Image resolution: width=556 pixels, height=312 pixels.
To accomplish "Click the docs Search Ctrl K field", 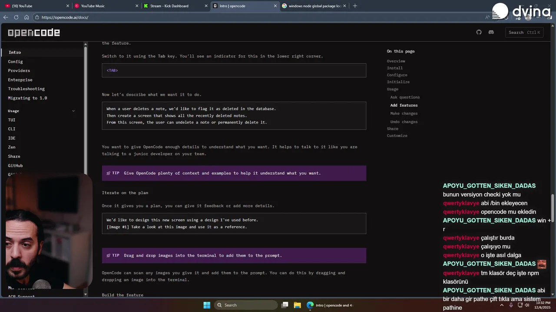I will click(x=524, y=32).
